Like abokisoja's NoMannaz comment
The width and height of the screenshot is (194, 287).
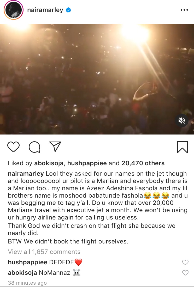pyautogui.click(x=185, y=273)
